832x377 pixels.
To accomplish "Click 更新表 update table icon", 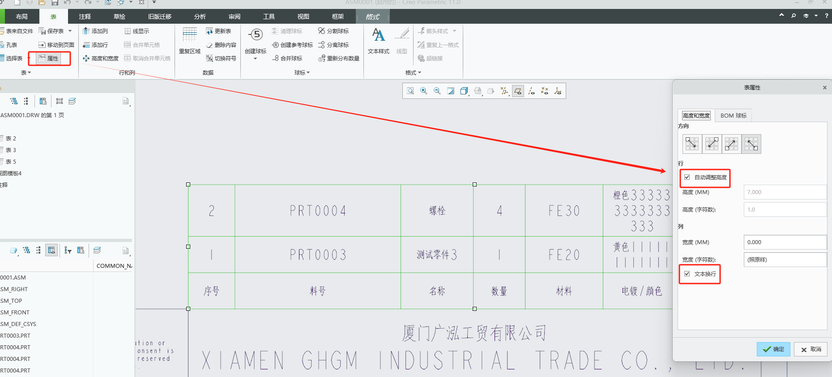I will 209,31.
